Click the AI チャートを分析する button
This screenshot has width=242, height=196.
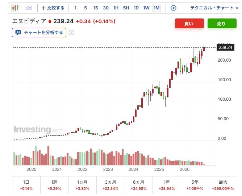(39, 33)
